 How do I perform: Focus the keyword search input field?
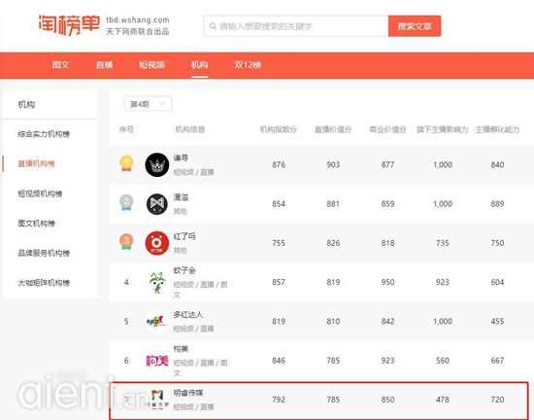pyautogui.click(x=295, y=26)
